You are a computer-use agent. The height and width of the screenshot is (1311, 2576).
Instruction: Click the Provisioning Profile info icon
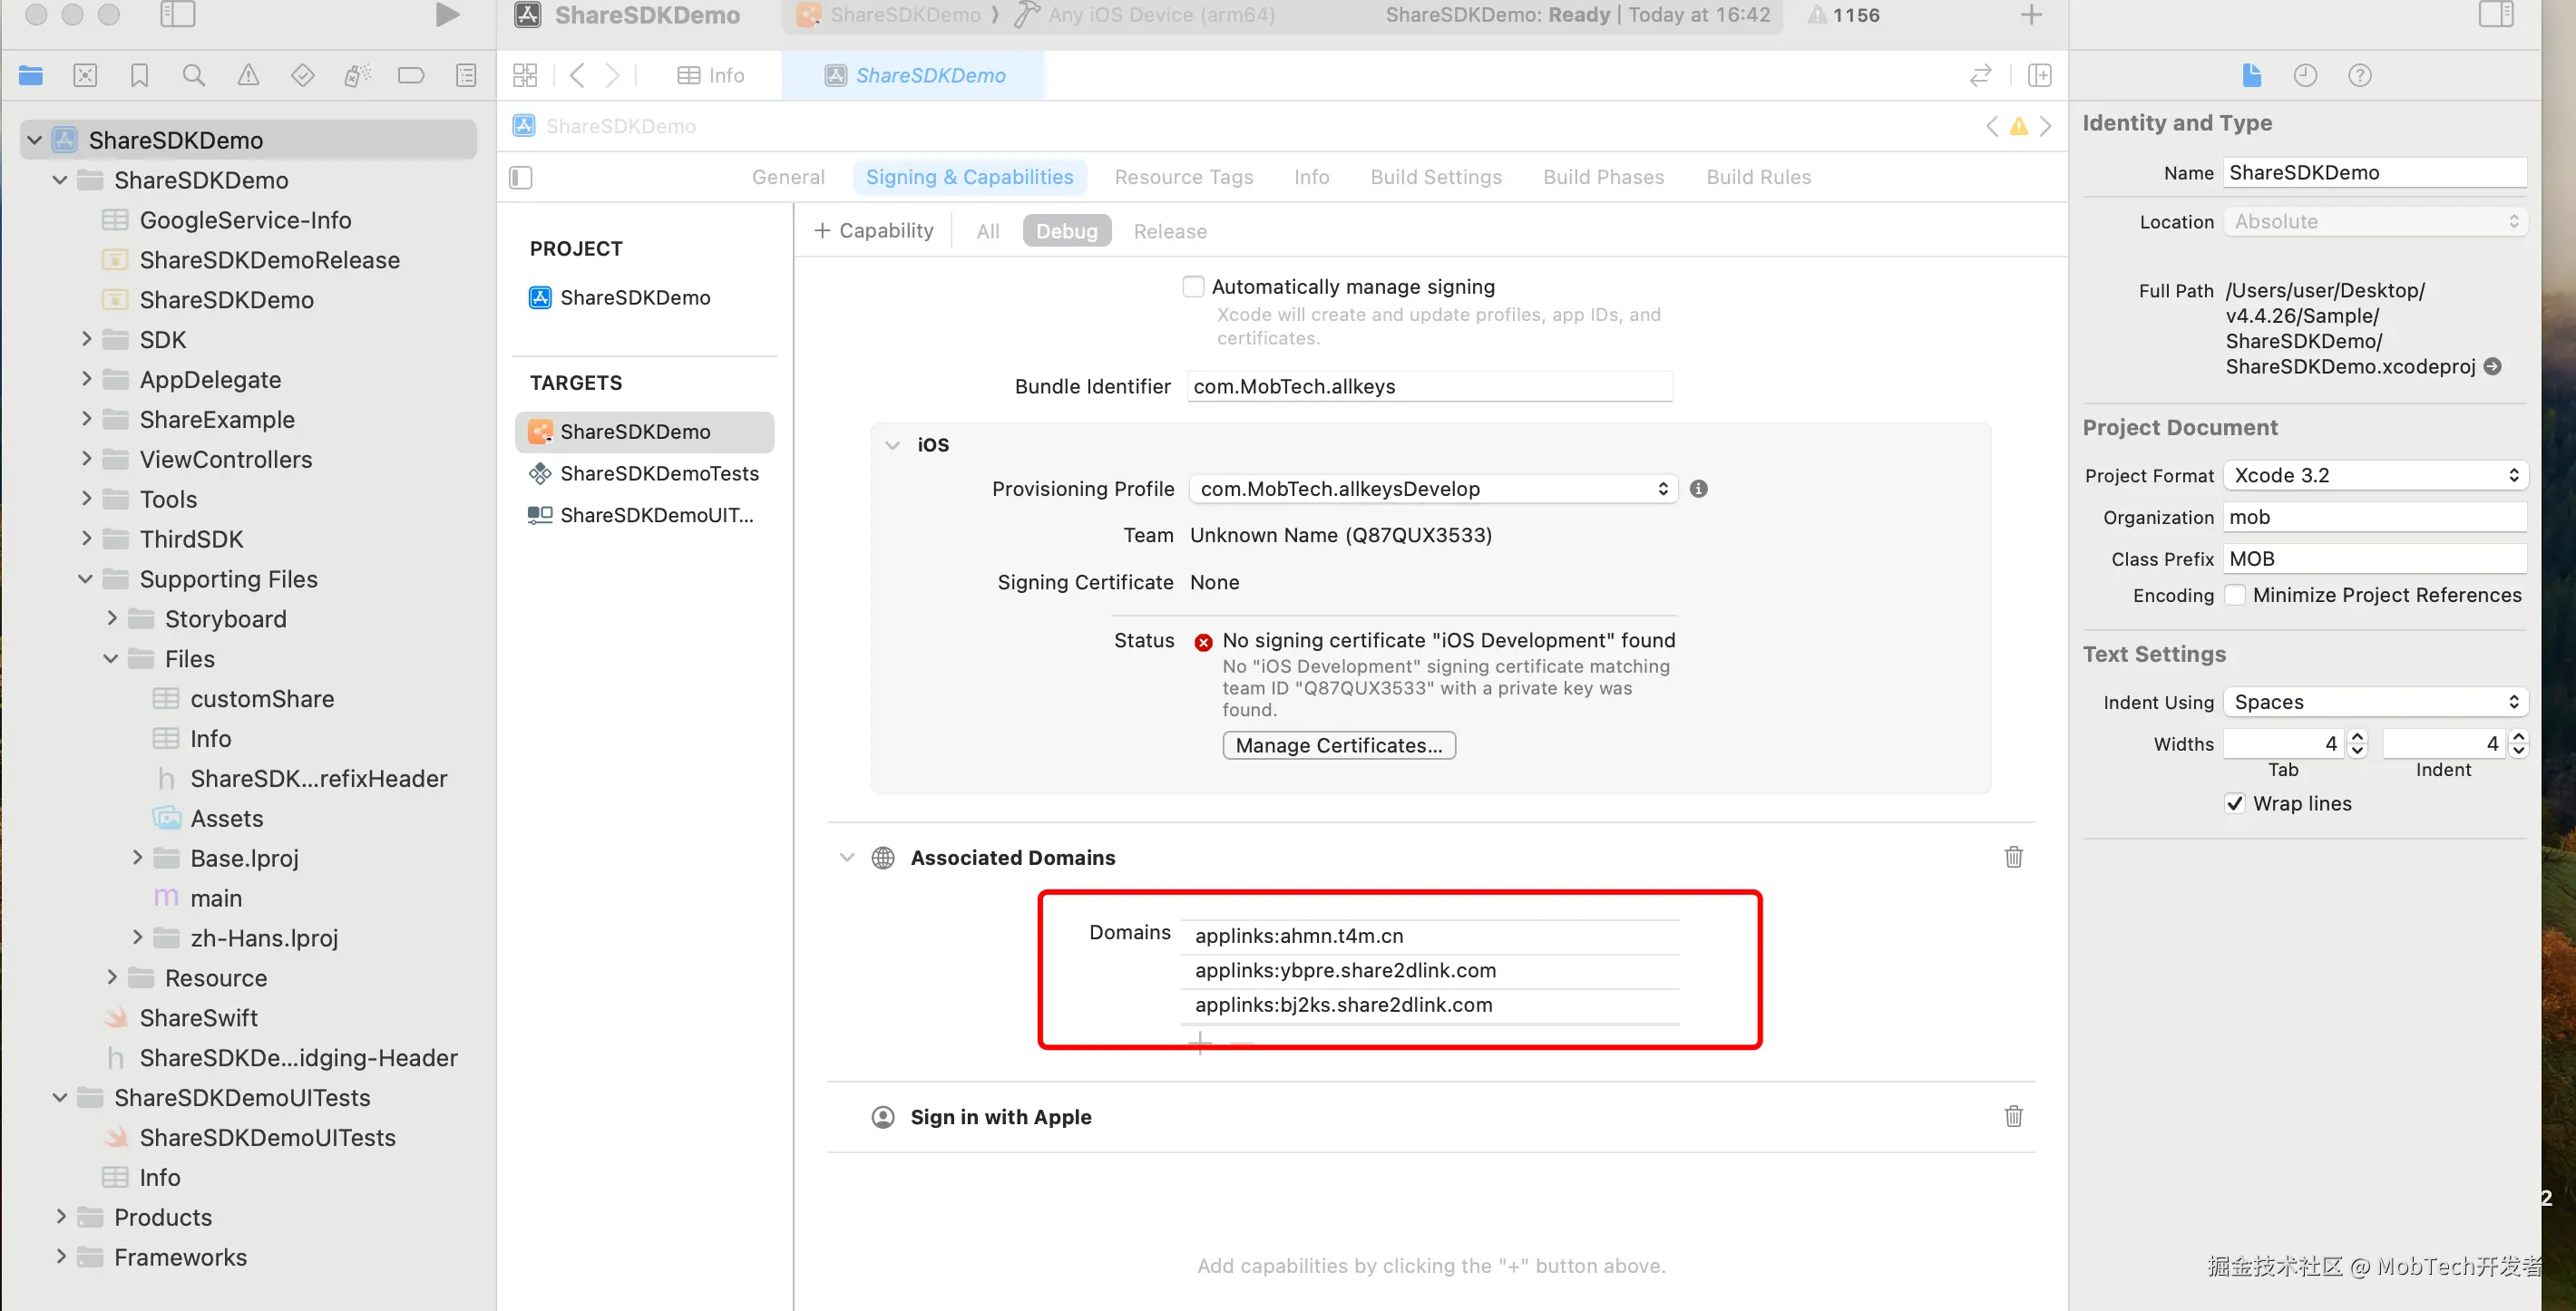tap(1698, 489)
